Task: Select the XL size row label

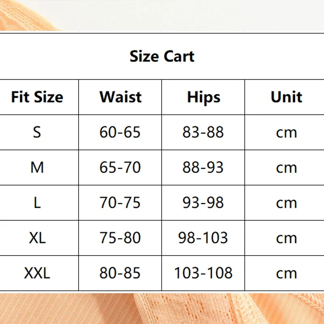Action: (37, 238)
